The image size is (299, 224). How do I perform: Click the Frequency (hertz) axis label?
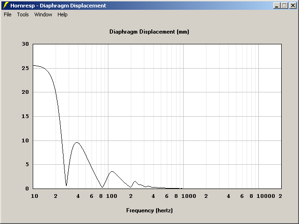pyautogui.click(x=149, y=210)
